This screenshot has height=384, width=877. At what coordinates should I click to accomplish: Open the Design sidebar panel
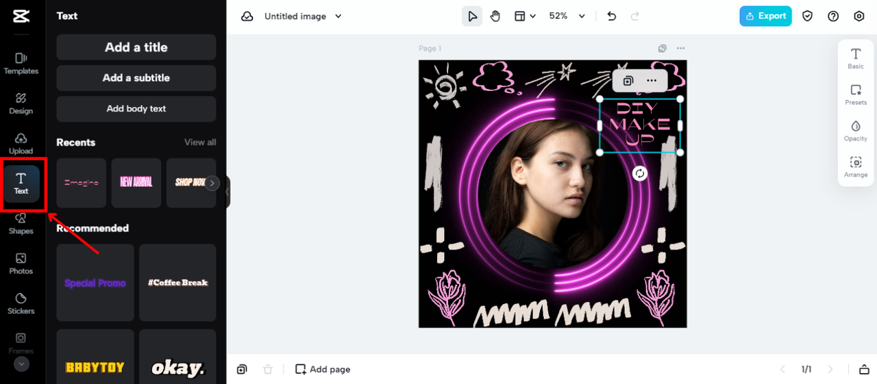tap(21, 103)
